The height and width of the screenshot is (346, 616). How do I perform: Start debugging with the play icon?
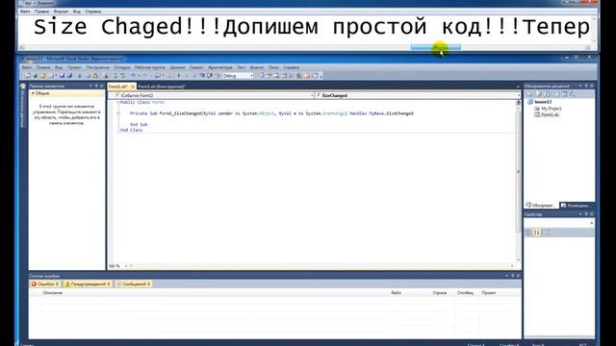[x=179, y=76]
